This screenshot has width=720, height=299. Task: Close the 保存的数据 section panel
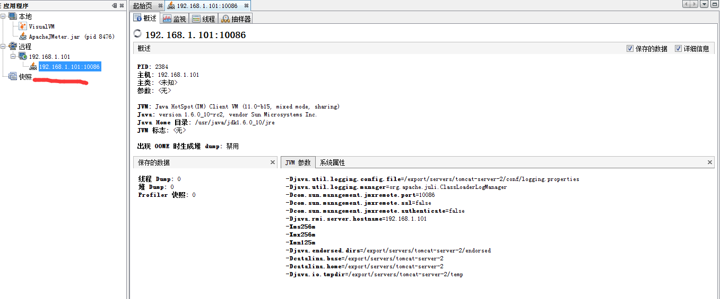[273, 162]
